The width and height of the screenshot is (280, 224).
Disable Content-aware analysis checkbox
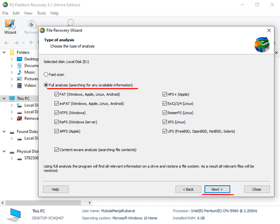coord(56,150)
